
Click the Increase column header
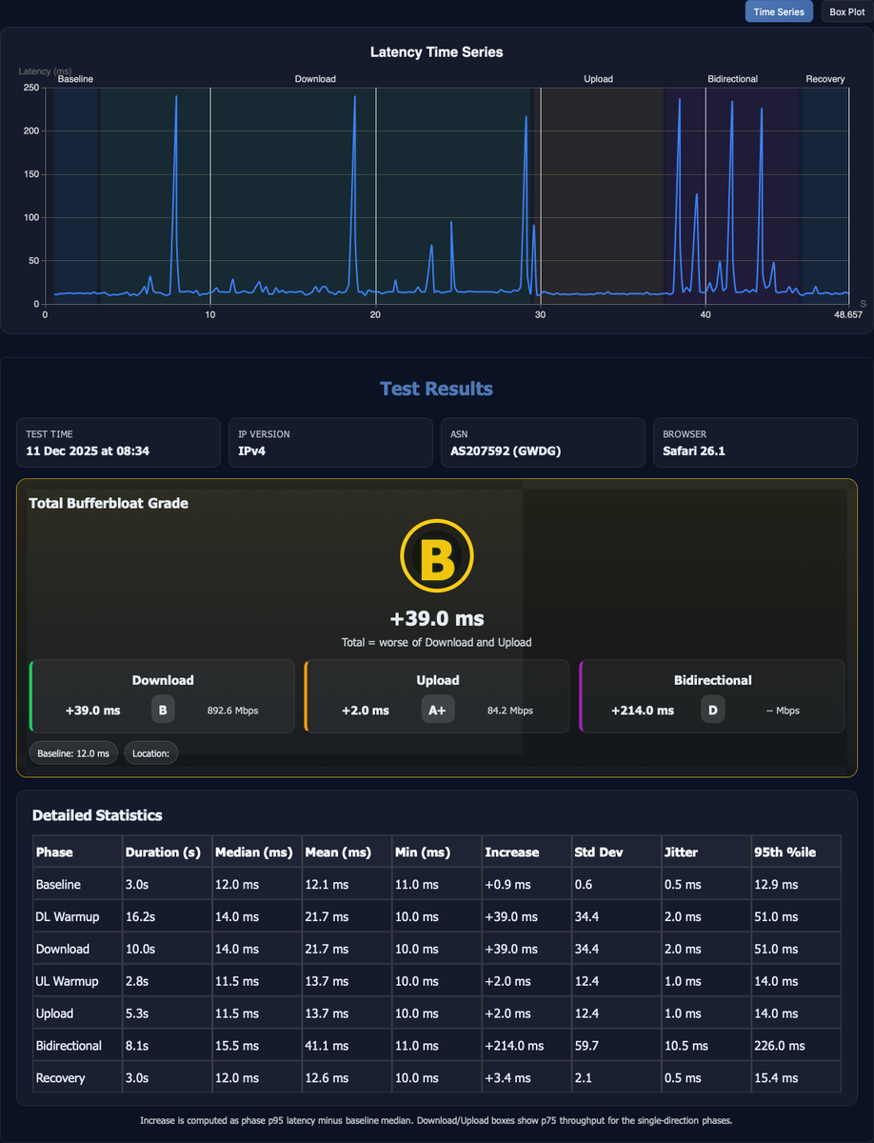click(526, 852)
